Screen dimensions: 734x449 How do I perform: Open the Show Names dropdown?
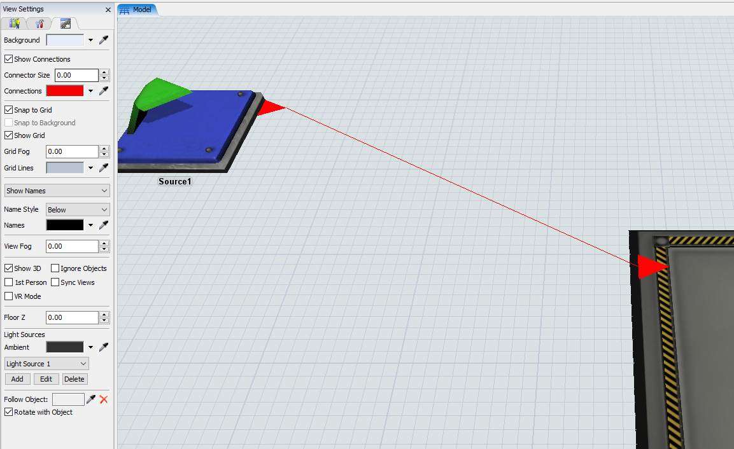click(57, 191)
